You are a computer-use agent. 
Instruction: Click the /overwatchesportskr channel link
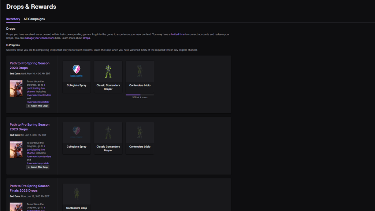point(38,102)
